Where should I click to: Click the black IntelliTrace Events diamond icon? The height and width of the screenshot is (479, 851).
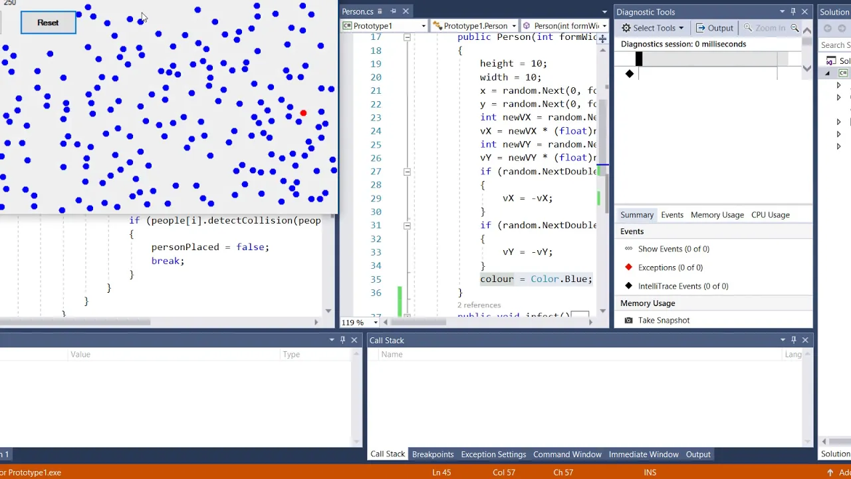click(629, 286)
